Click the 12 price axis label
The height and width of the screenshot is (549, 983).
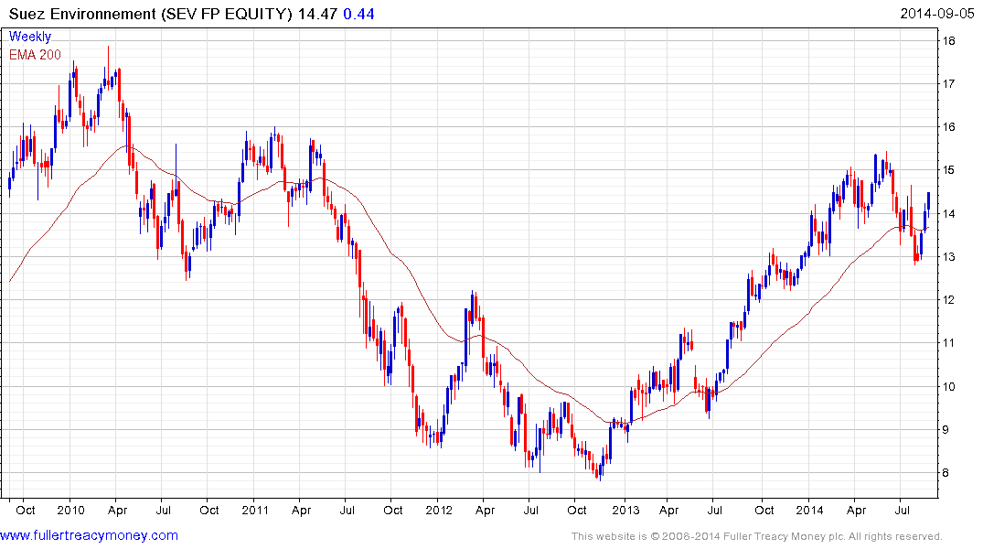click(x=948, y=300)
